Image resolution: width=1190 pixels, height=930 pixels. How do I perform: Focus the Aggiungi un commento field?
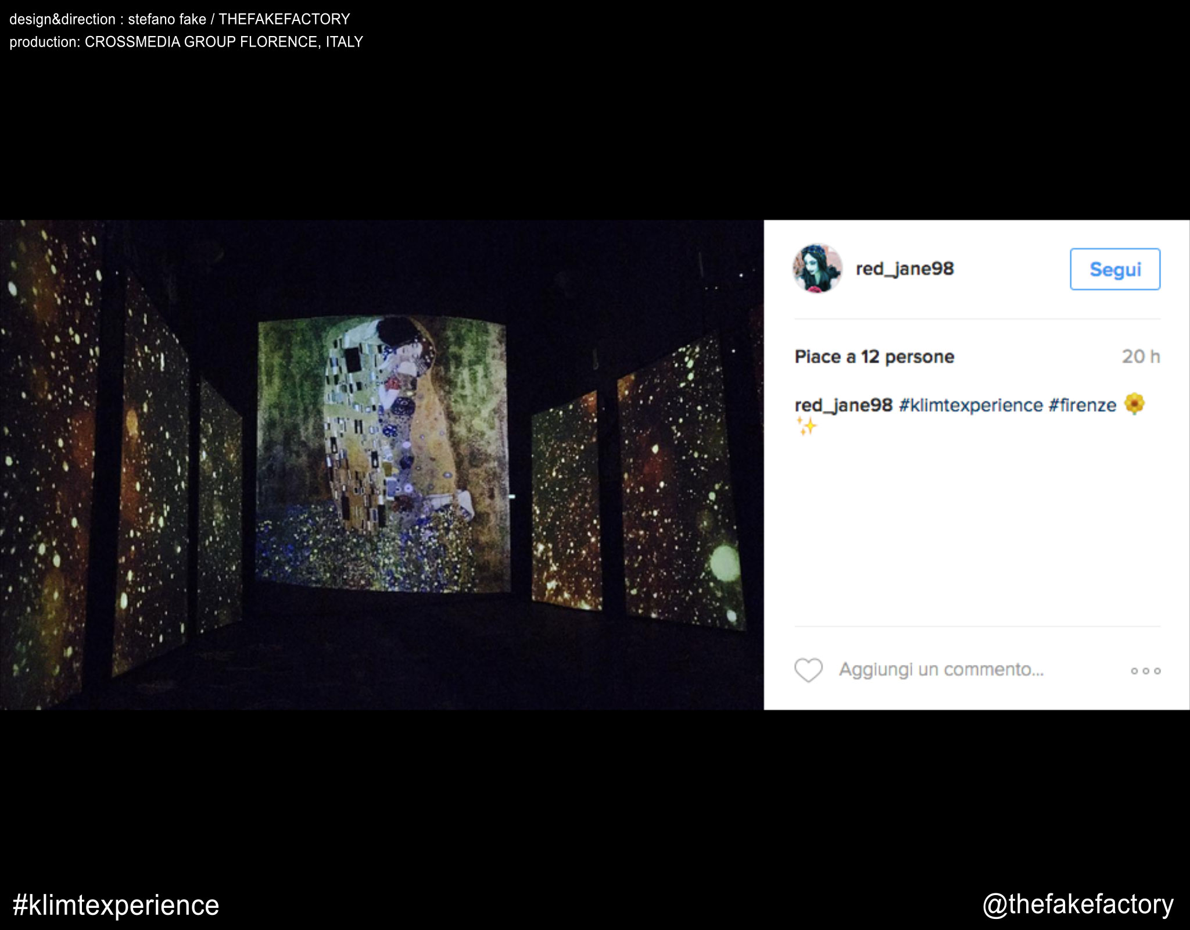941,670
